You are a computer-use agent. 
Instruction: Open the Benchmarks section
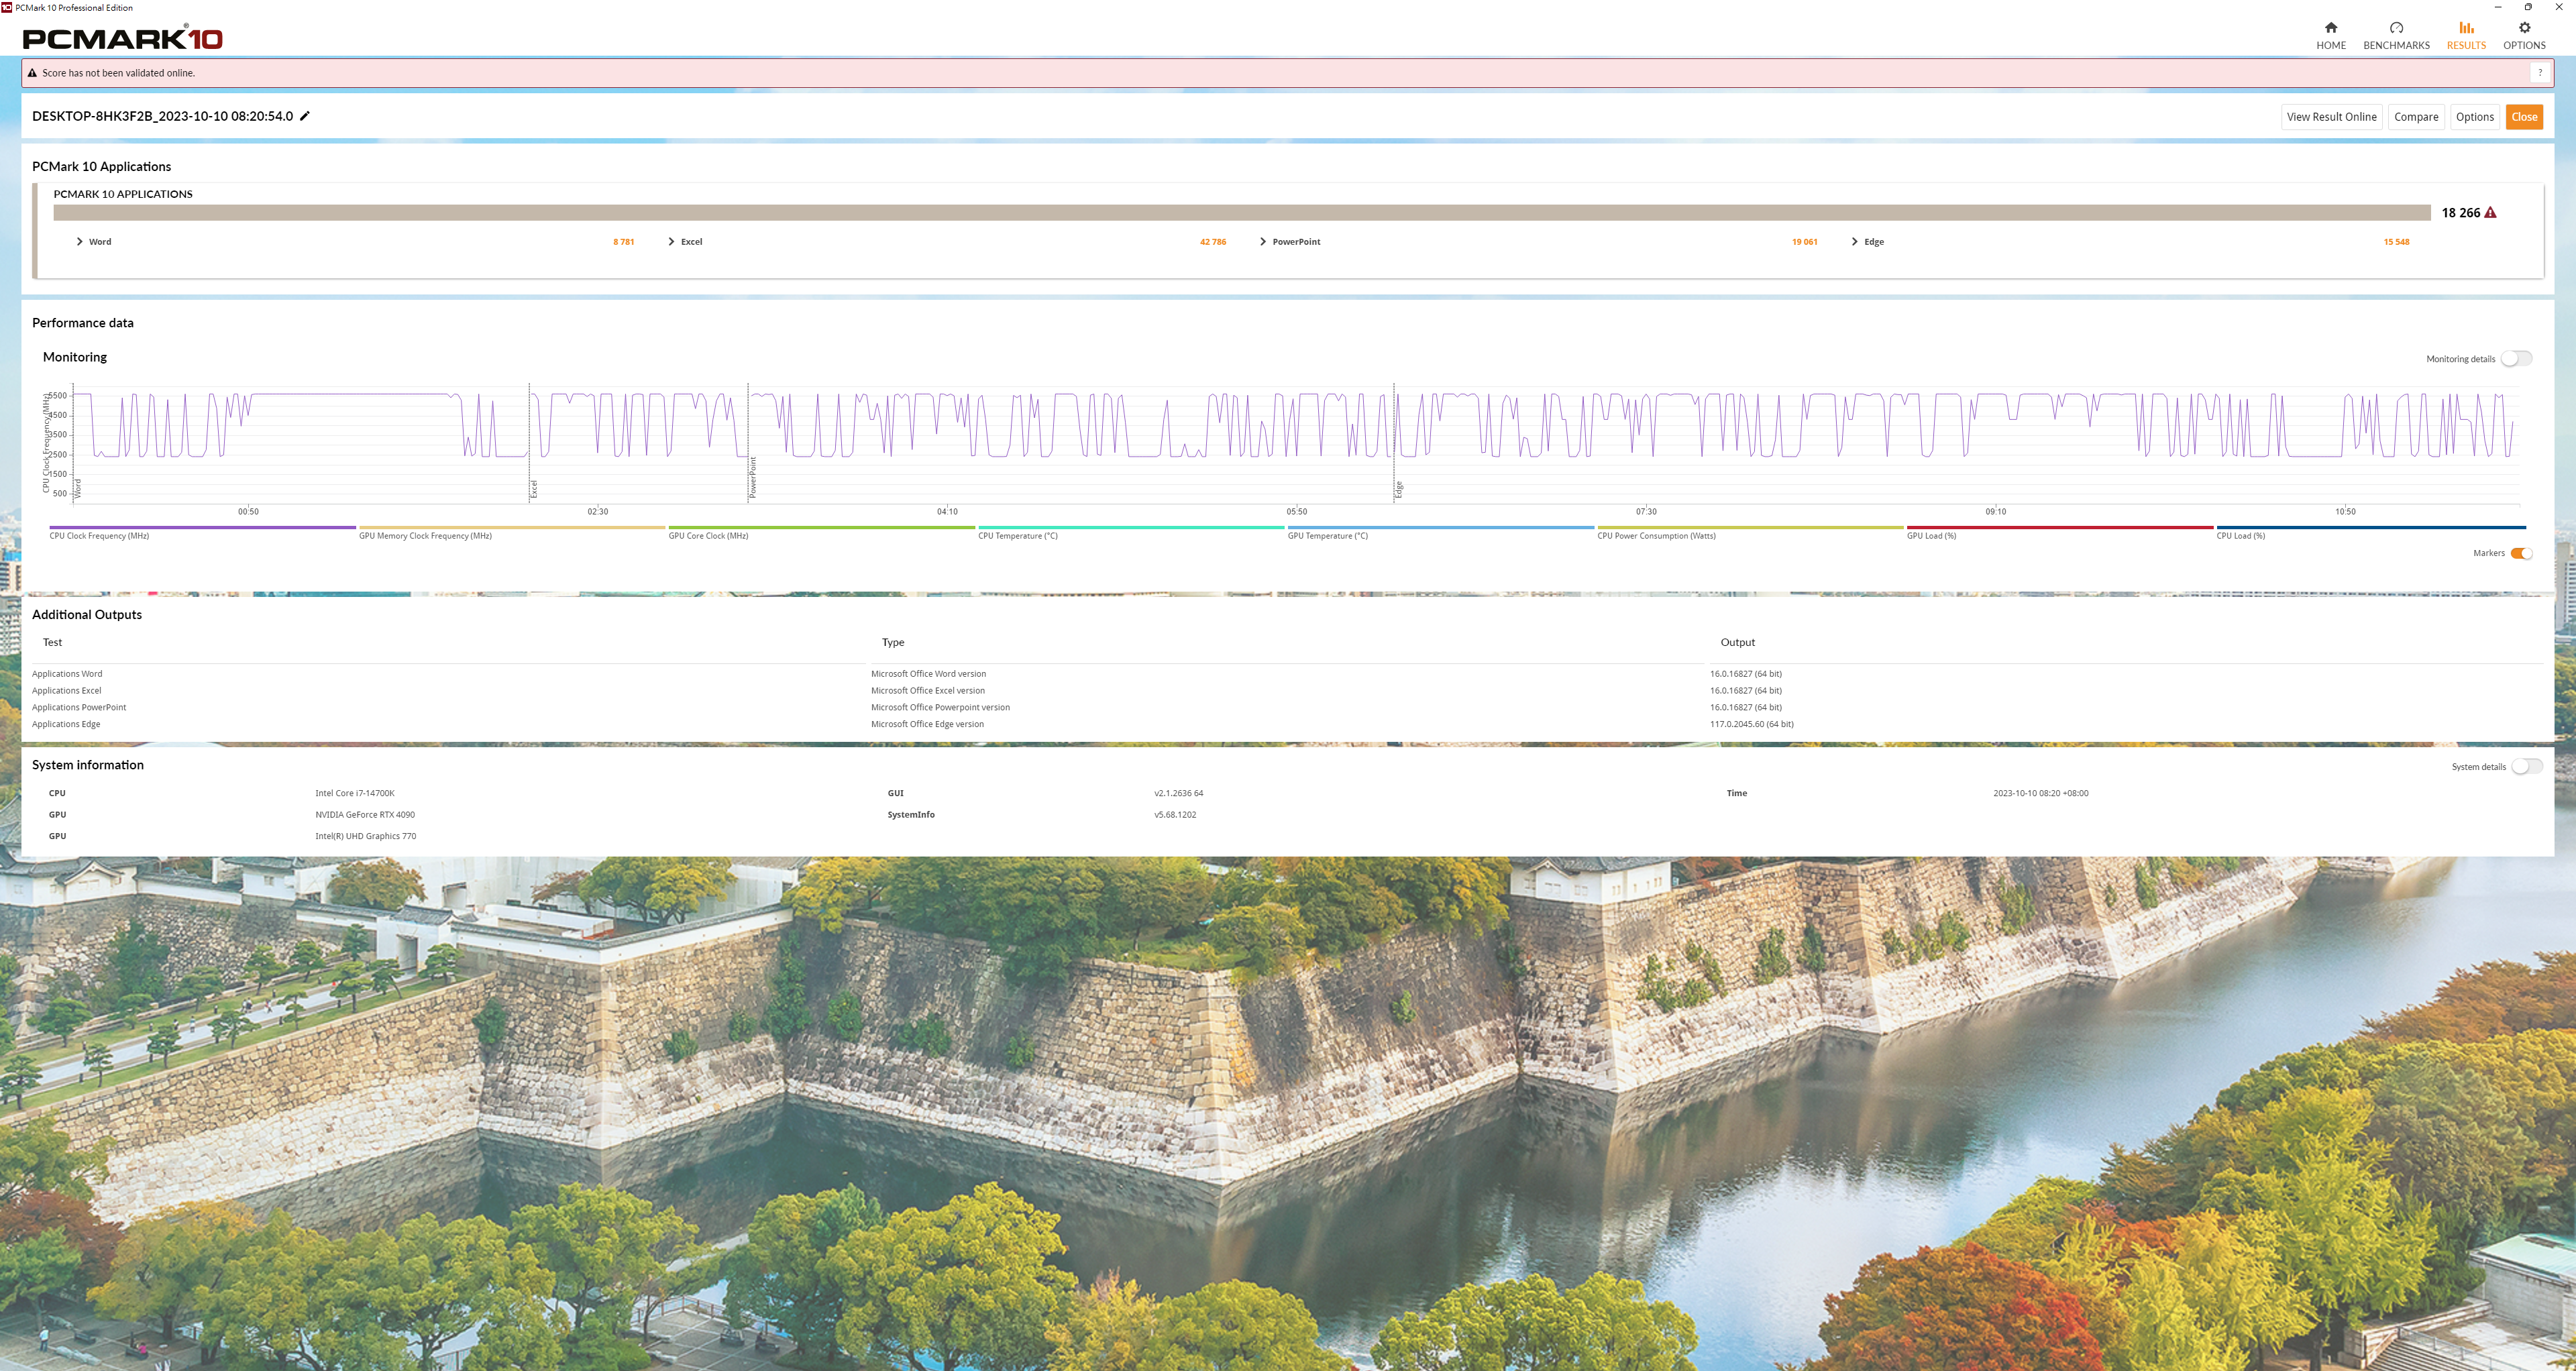(2396, 35)
